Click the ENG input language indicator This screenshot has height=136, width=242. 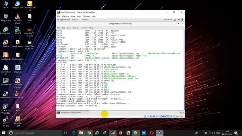click(218, 133)
